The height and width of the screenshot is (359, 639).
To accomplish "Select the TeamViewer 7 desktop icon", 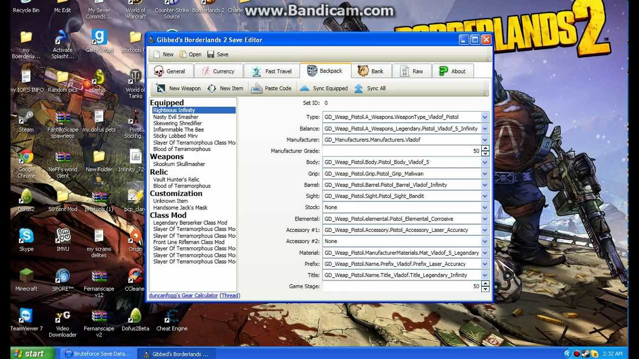I will click(26, 320).
